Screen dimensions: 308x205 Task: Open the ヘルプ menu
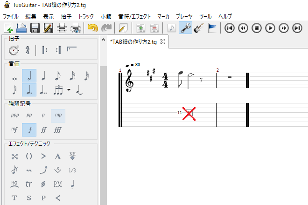click(x=225, y=16)
